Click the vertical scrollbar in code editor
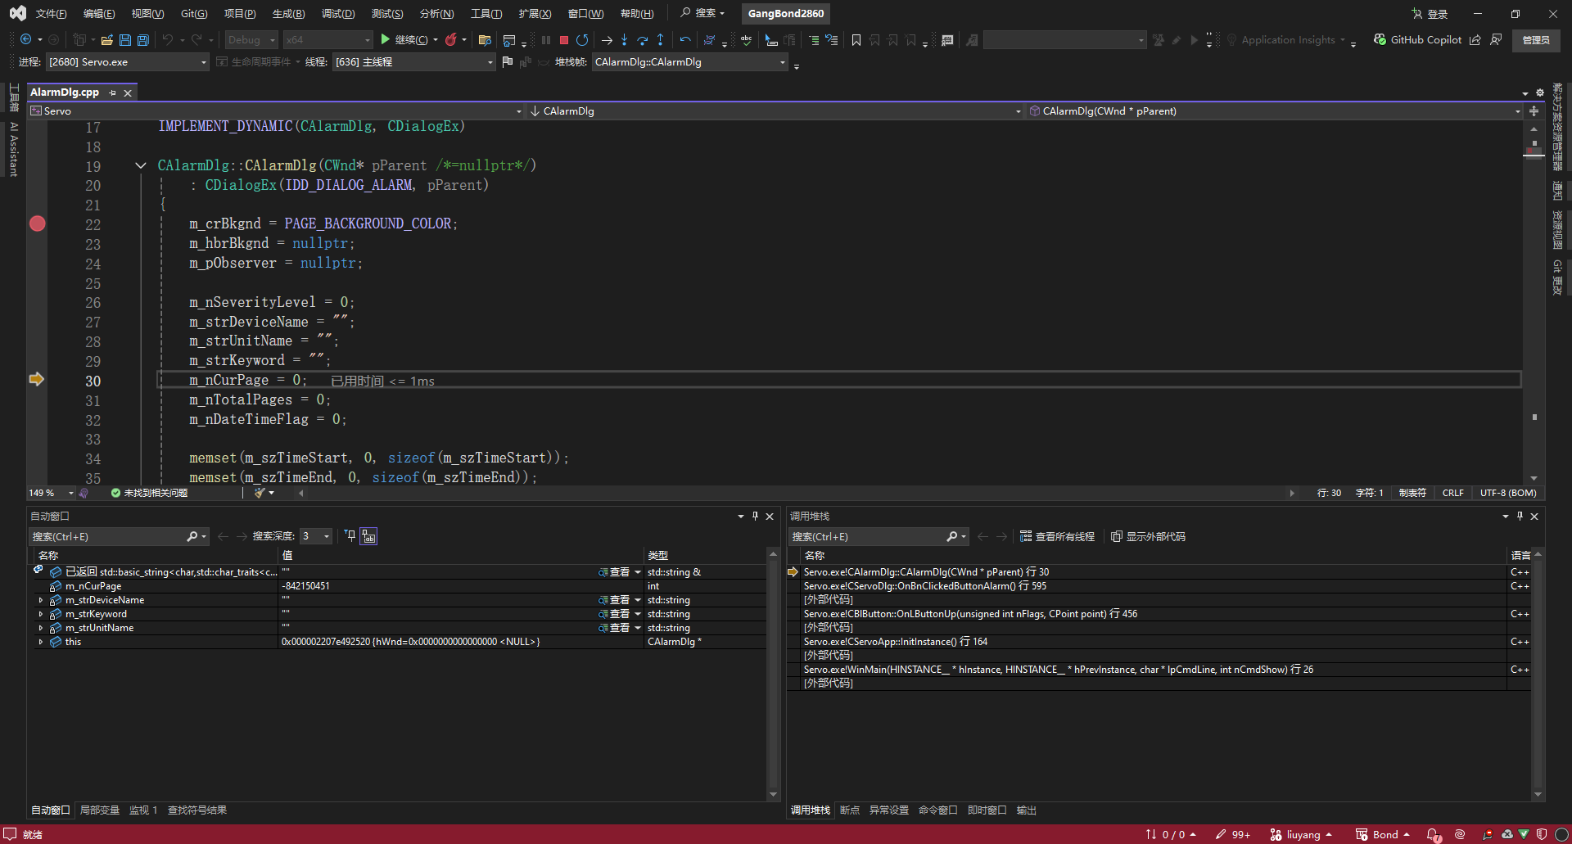1572x844 pixels. pos(1534,303)
